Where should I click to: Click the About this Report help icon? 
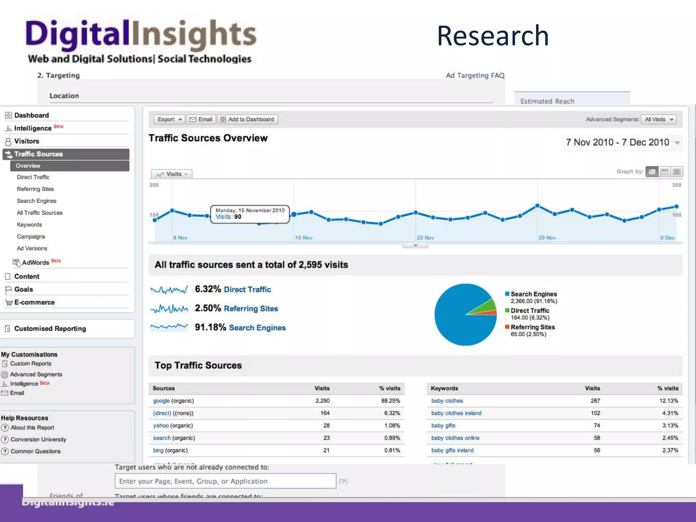(x=5, y=428)
